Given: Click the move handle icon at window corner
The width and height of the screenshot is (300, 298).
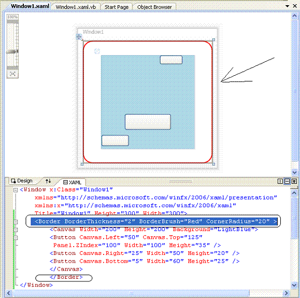Looking at the screenshot, I should tap(79, 36).
